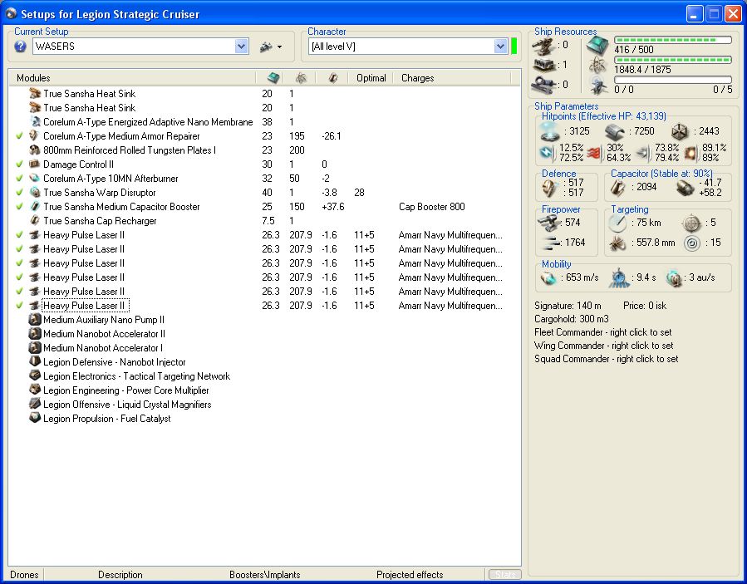This screenshot has width=747, height=584.
Task: Select Legion Offensive - Liquid Crystal Magnifiers row
Action: pyautogui.click(x=127, y=405)
